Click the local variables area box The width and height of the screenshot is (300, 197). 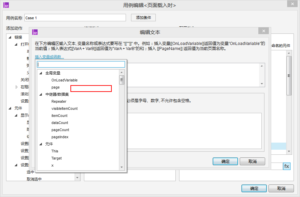(x=194, y=131)
